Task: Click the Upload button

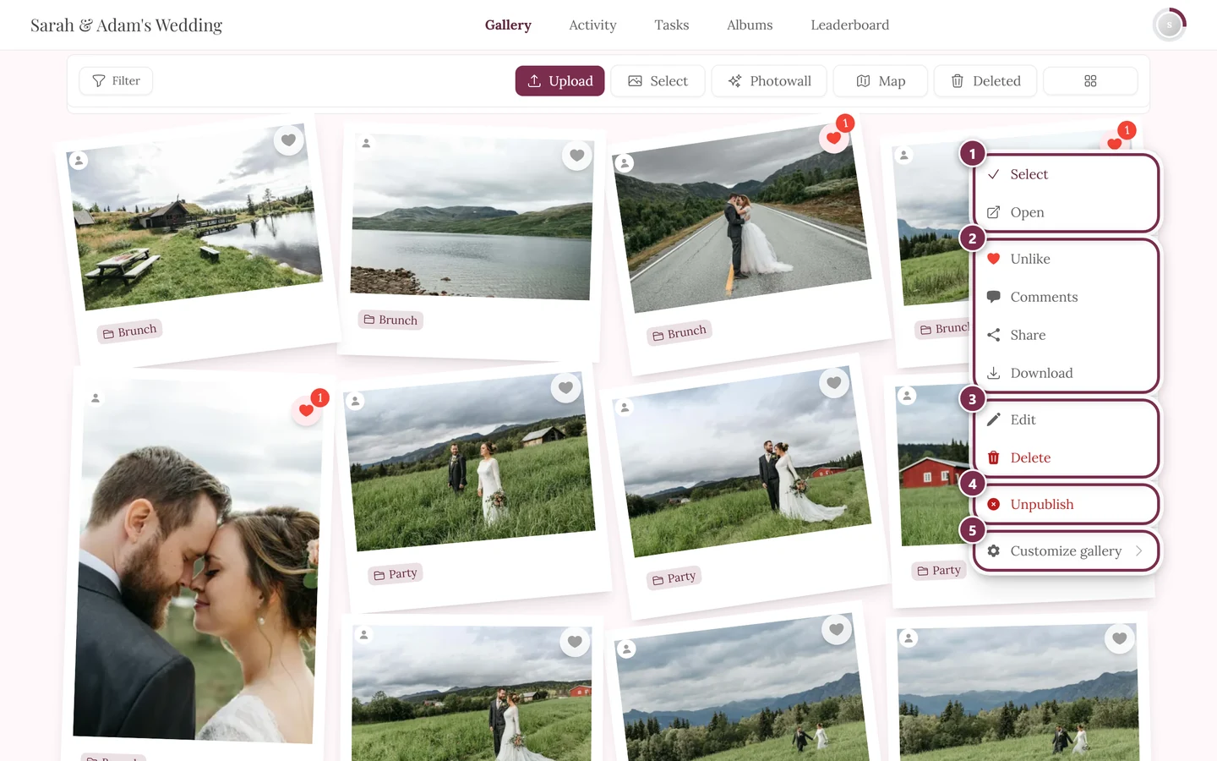Action: click(559, 81)
